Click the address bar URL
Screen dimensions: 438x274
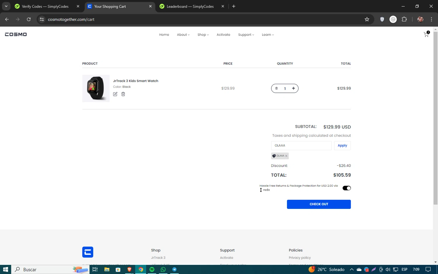coord(71,19)
